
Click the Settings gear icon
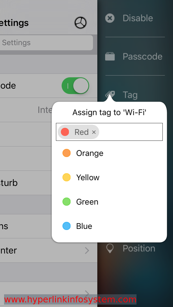pyautogui.click(x=81, y=23)
